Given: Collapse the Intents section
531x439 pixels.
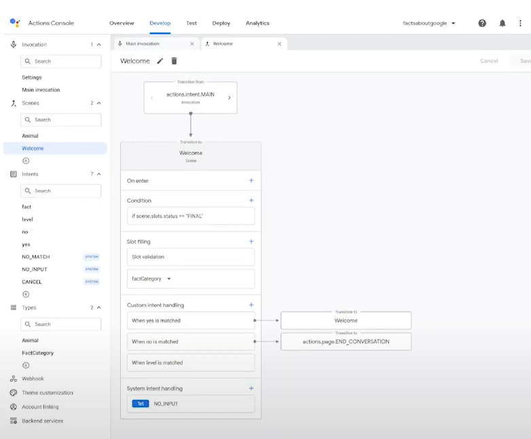Looking at the screenshot, I should pos(99,174).
